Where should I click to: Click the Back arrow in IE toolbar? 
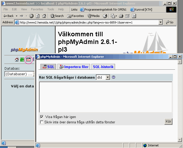coord(8,16)
